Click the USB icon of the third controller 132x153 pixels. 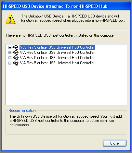point(16,58)
